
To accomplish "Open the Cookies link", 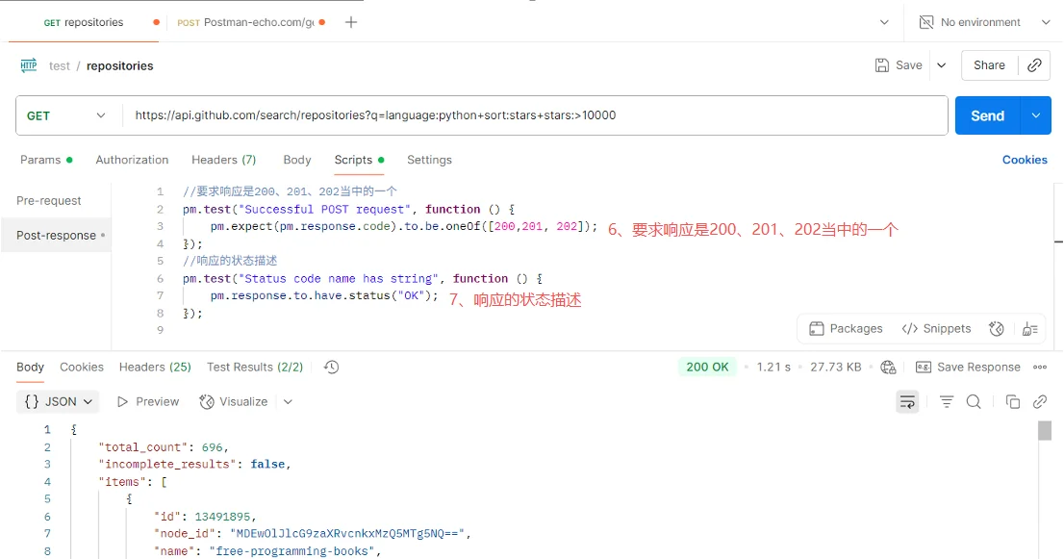I will pos(1025,160).
